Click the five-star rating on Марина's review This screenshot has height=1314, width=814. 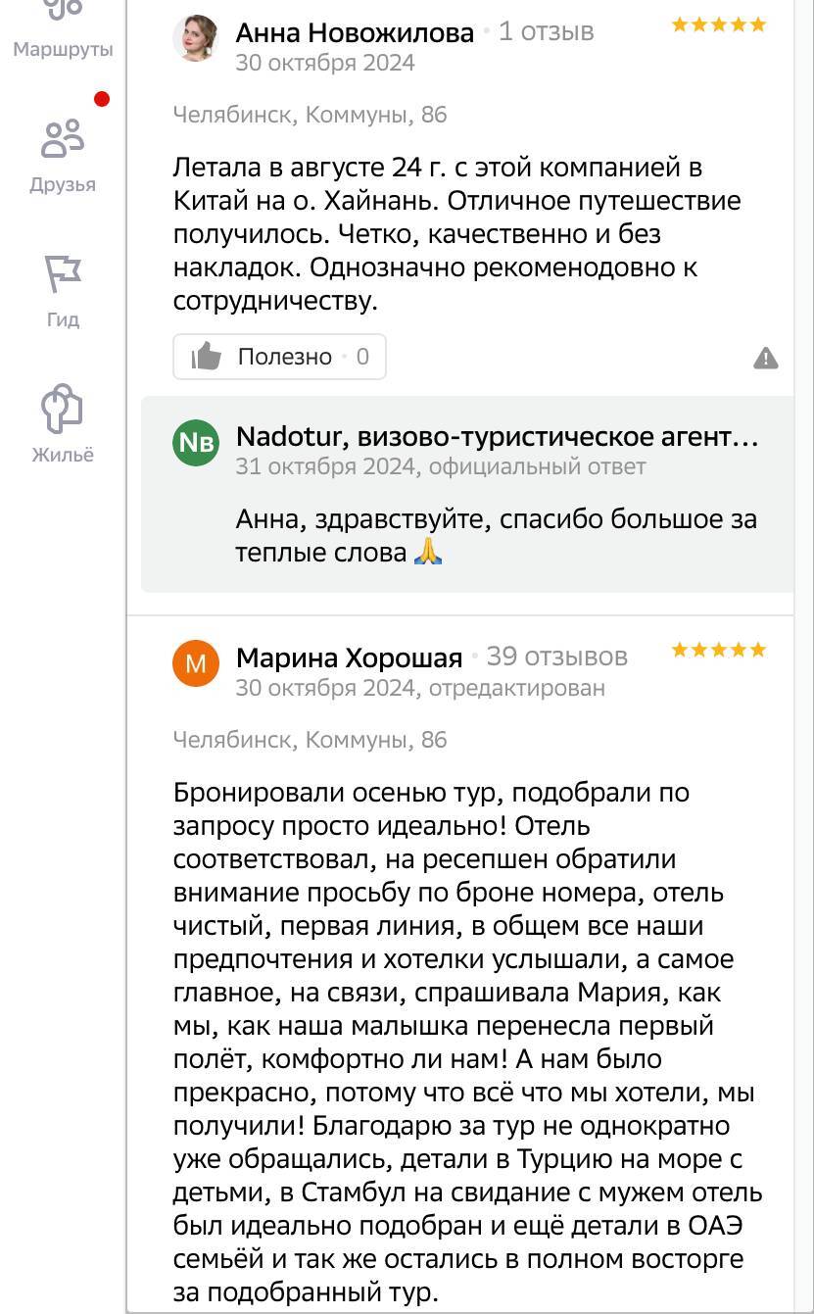click(718, 650)
